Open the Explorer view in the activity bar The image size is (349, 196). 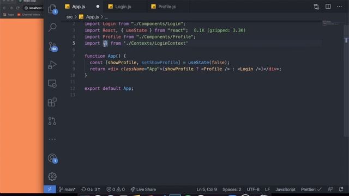(x=52, y=9)
